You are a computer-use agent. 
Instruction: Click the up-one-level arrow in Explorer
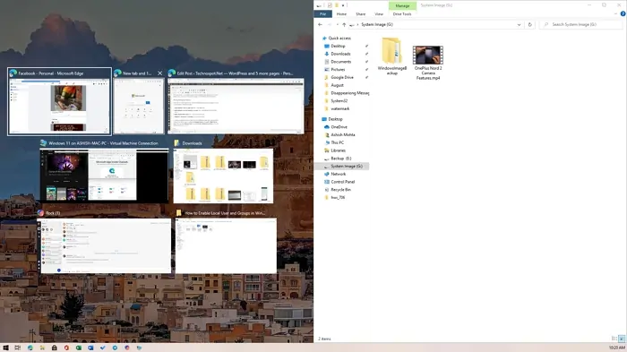(344, 24)
